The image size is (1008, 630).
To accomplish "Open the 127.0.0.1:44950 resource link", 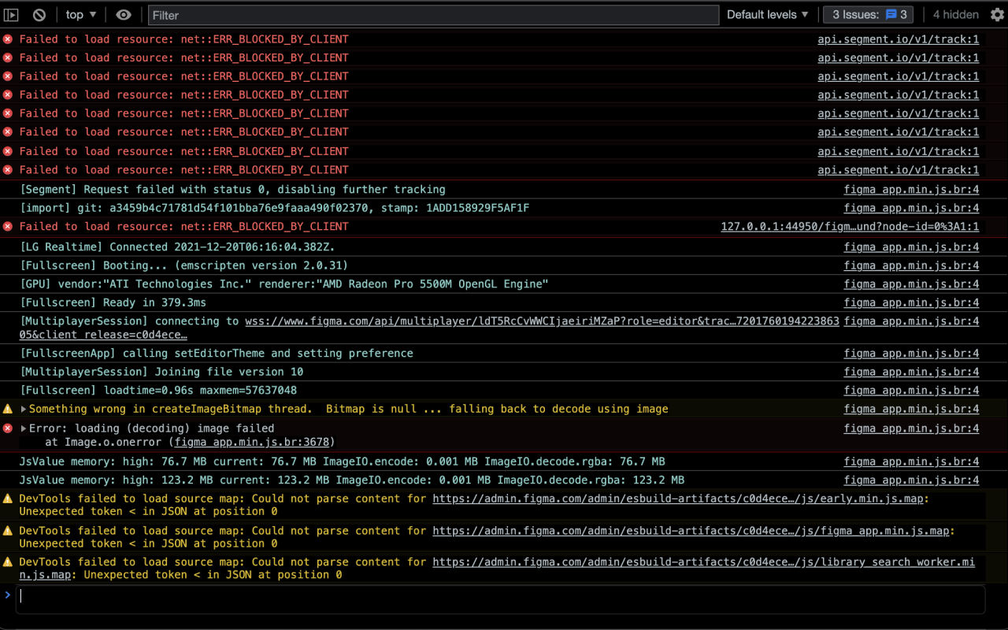I will (850, 226).
